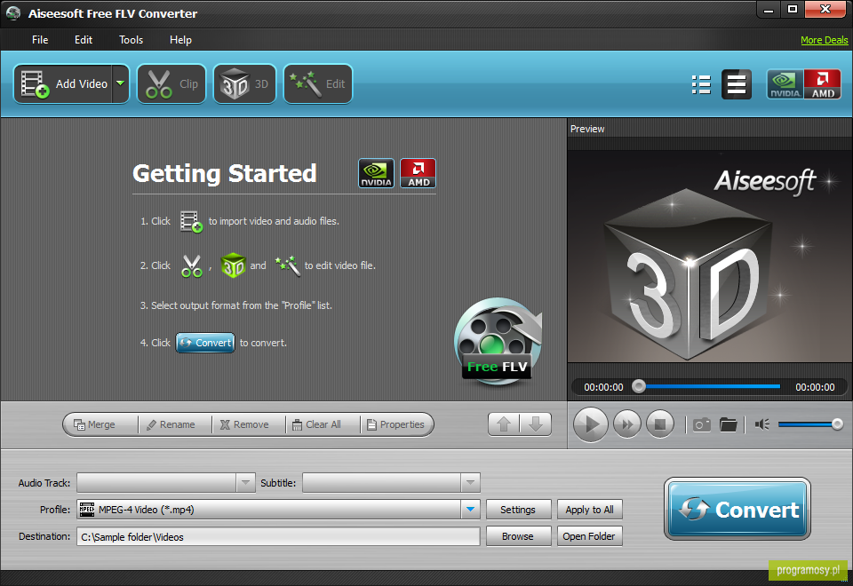The height and width of the screenshot is (586, 853).
Task: Play the preview video
Action: tap(591, 424)
